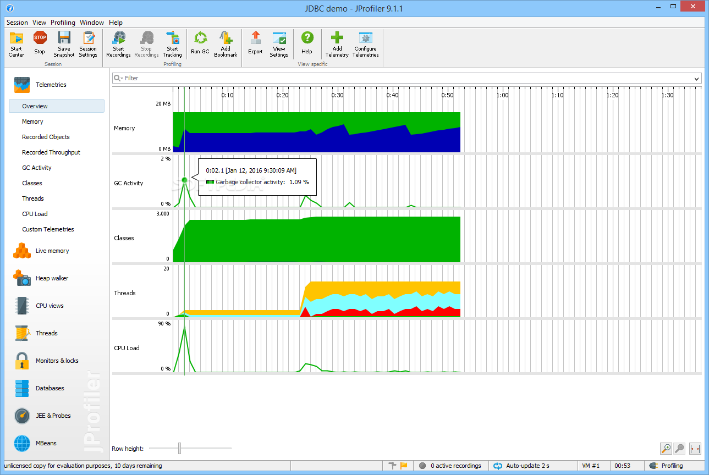Toggle Auto-update 2 s in status bar
Screen dimensions: 709x475
(522, 466)
